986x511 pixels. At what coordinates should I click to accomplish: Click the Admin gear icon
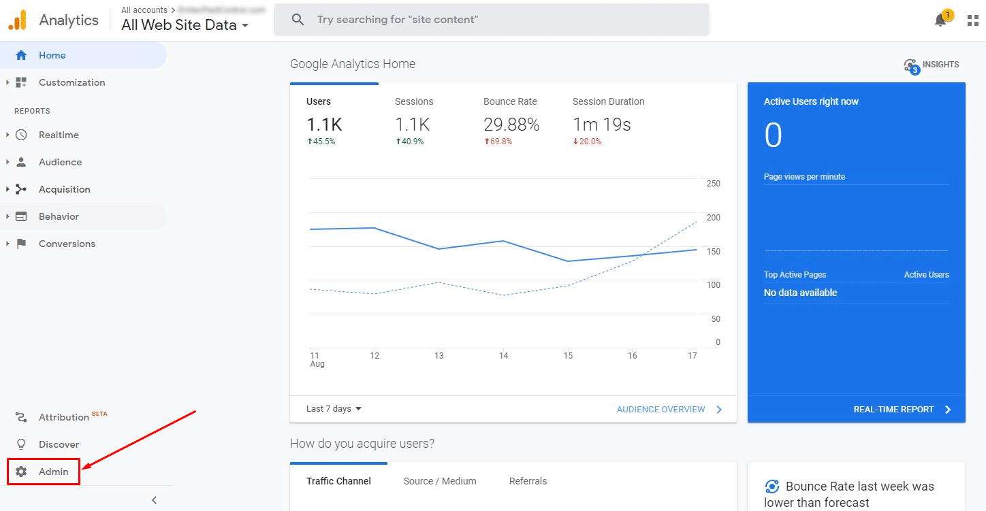[21, 472]
